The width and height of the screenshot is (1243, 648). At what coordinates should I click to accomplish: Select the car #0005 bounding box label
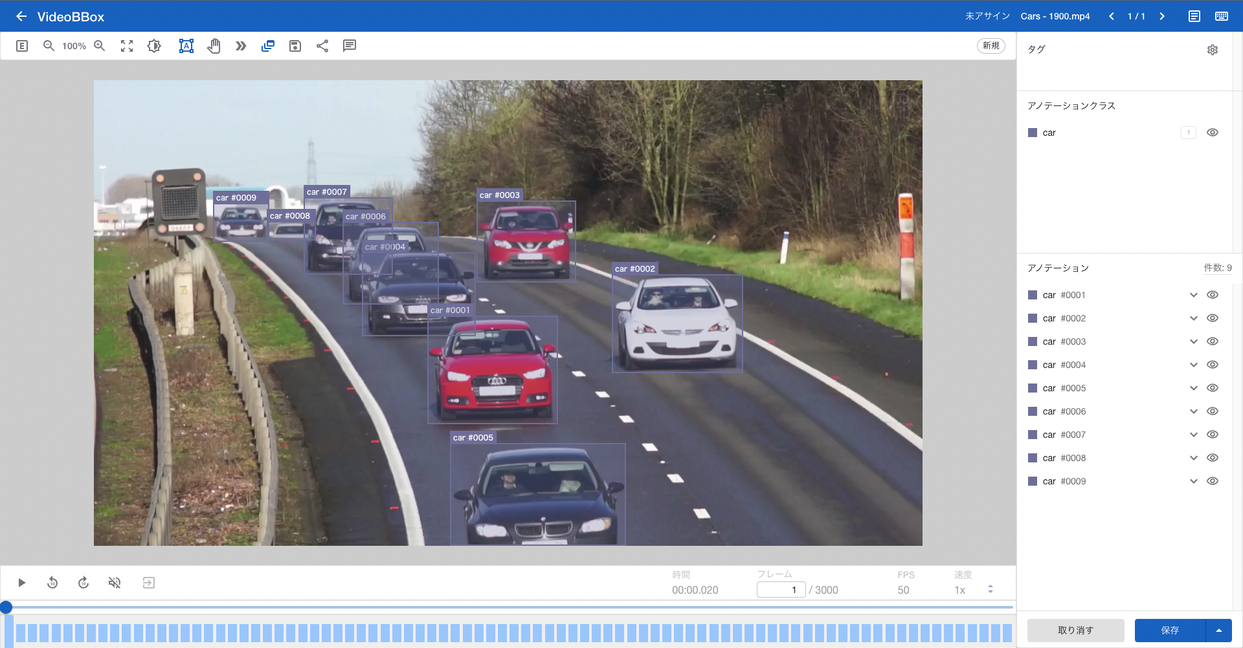(473, 438)
